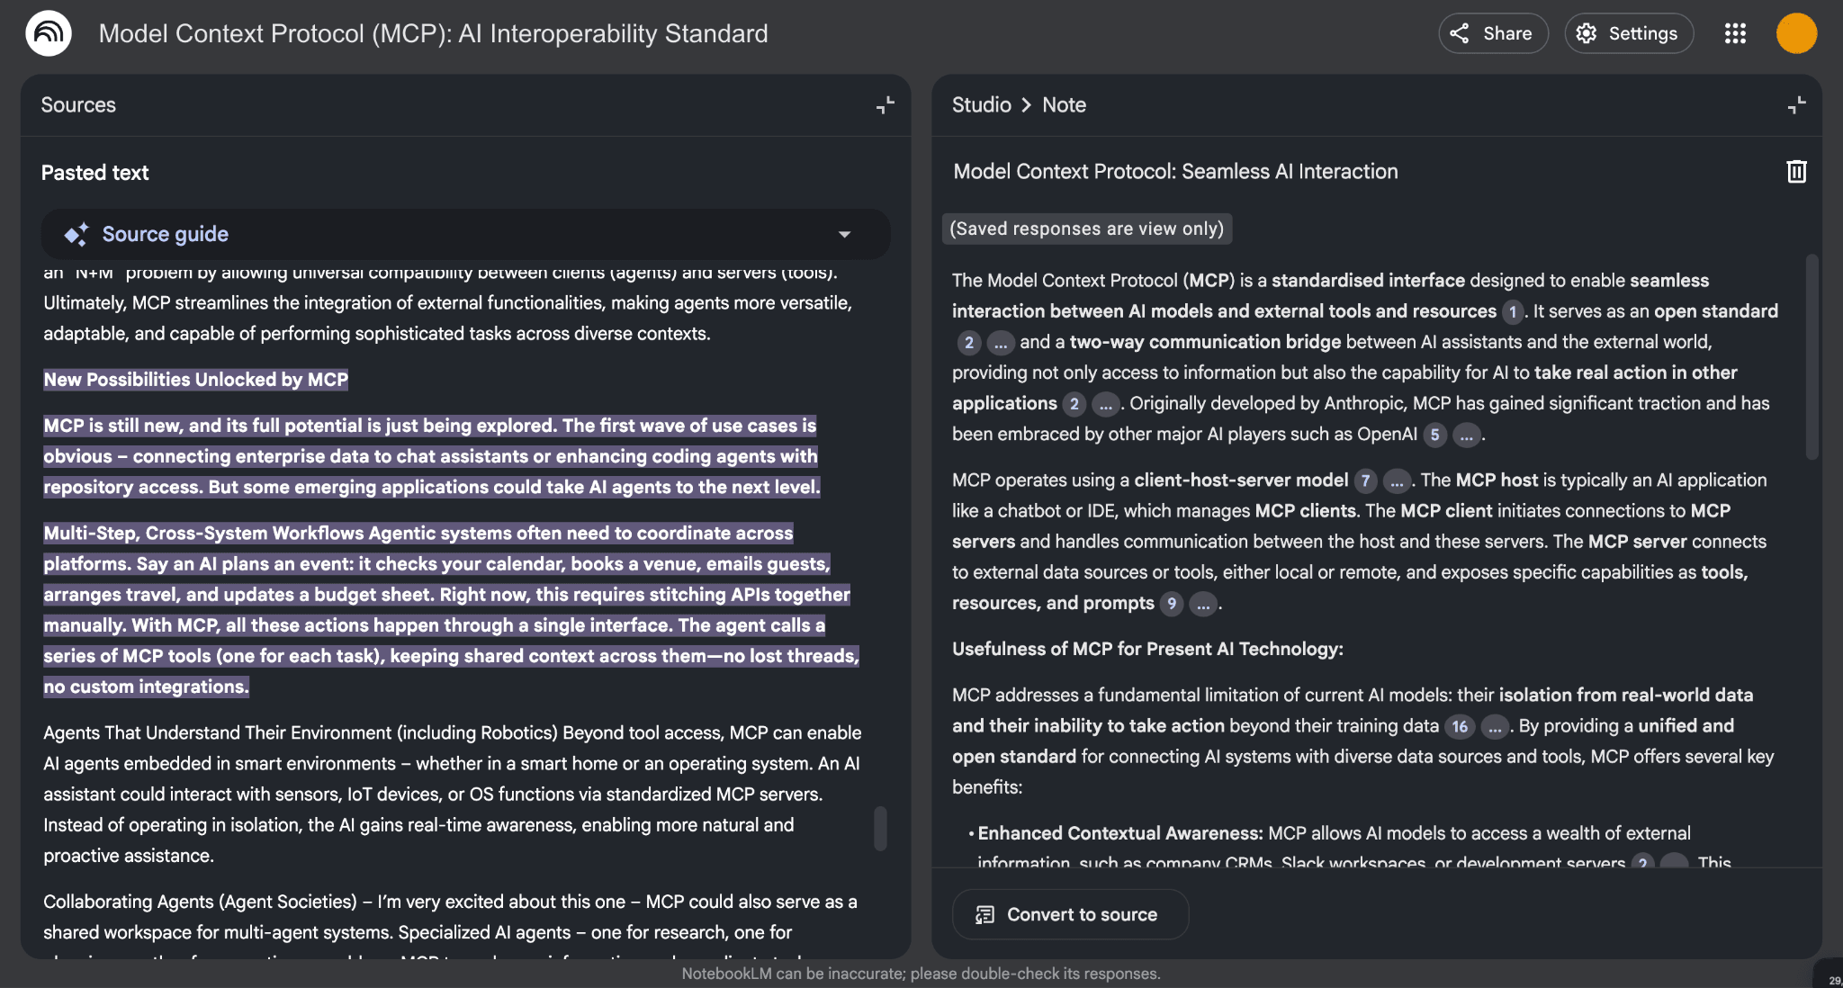Viewport: 1843px width, 988px height.
Task: Delete the note with trash icon
Action: tap(1796, 172)
